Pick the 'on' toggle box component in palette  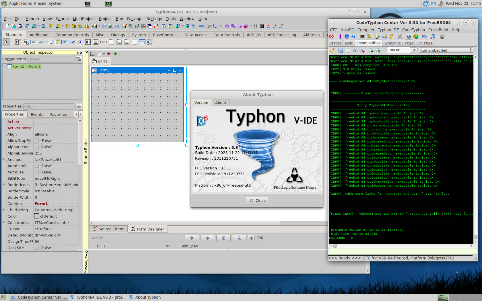click(65, 42)
